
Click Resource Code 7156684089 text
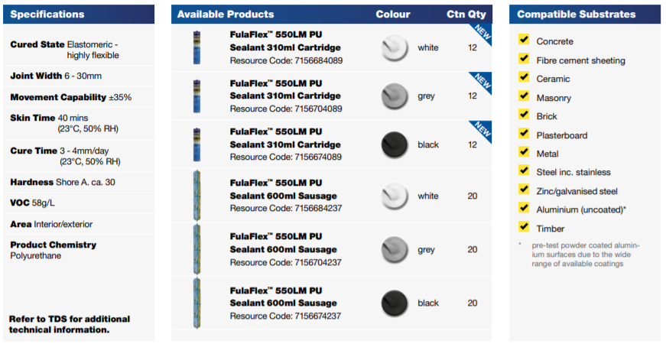[286, 60]
